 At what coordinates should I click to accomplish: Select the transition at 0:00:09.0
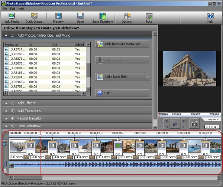point(74,148)
